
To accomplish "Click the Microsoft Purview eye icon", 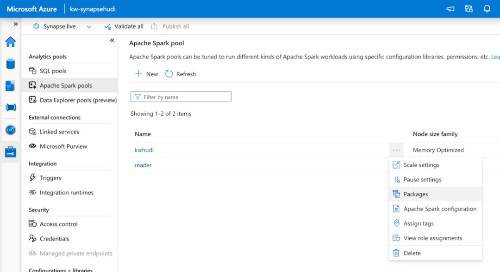I will click(32, 146).
